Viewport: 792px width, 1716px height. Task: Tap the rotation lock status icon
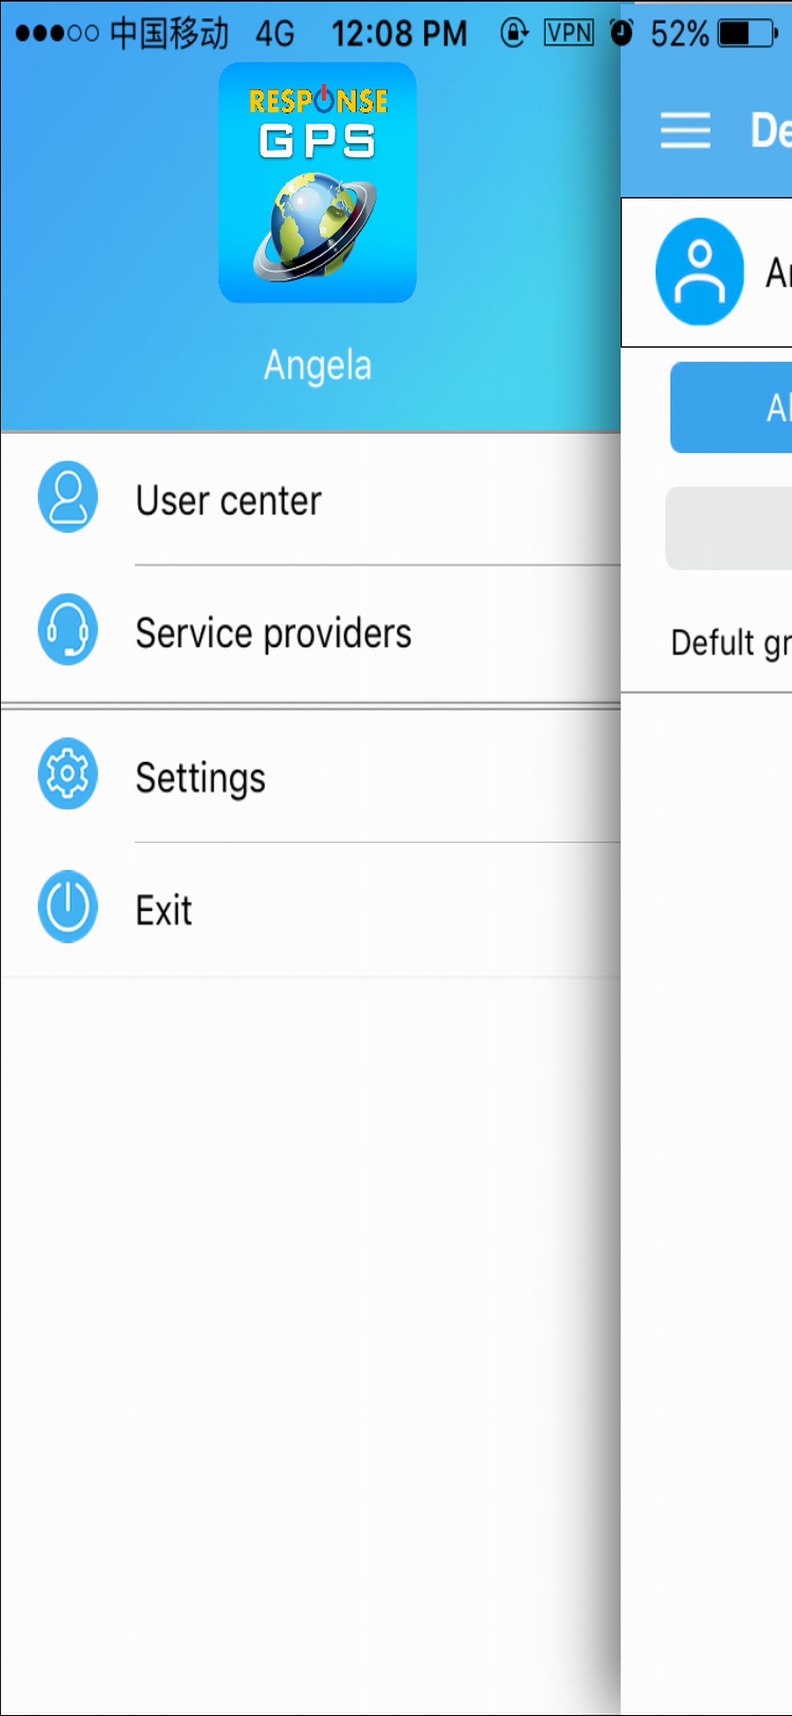point(515,32)
